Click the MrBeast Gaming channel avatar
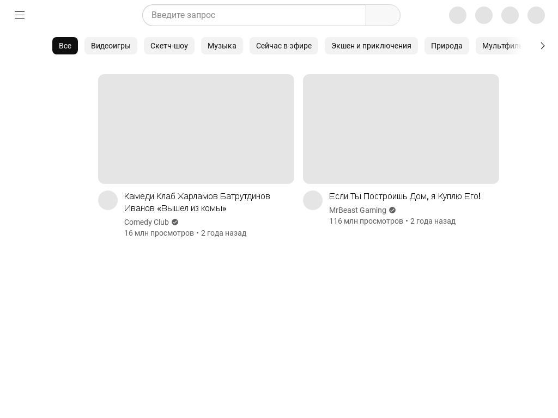The image size is (558, 418). point(313,200)
